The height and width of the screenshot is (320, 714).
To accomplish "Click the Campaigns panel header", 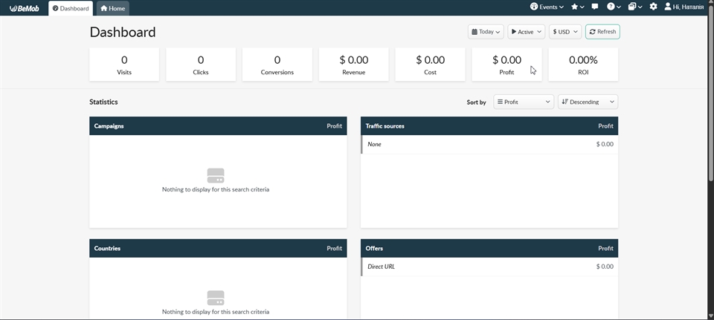I will [218, 126].
